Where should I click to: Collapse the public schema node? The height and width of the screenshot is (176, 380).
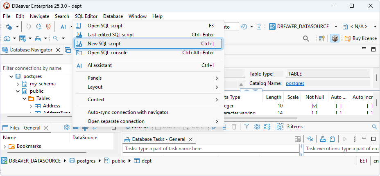pyautogui.click(x=18, y=91)
